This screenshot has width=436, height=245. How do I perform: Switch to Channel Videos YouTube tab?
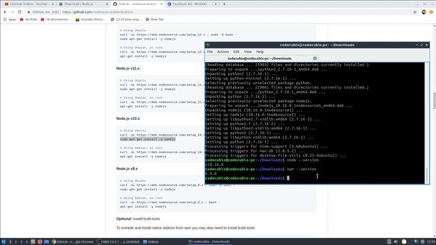pos(29,4)
